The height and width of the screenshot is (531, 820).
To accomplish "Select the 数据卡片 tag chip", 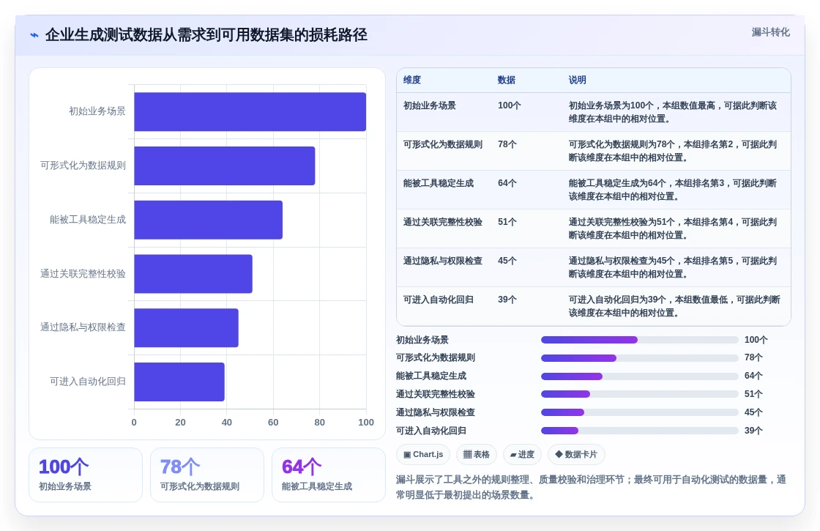I will [575, 454].
